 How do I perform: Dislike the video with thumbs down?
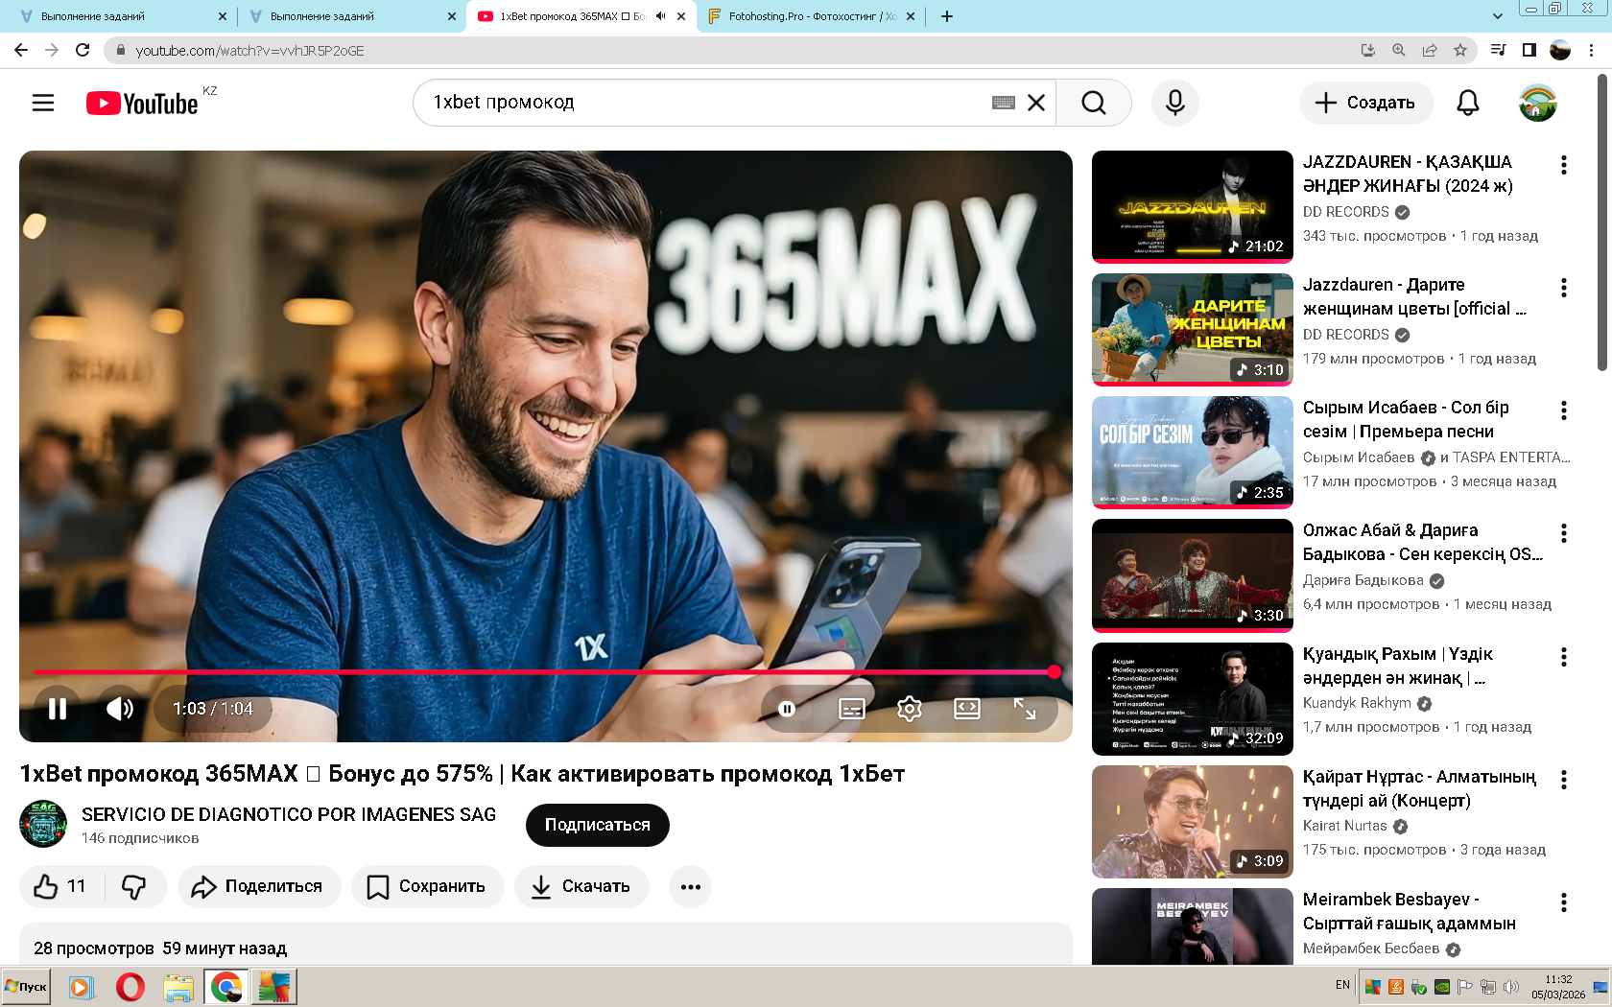(134, 886)
